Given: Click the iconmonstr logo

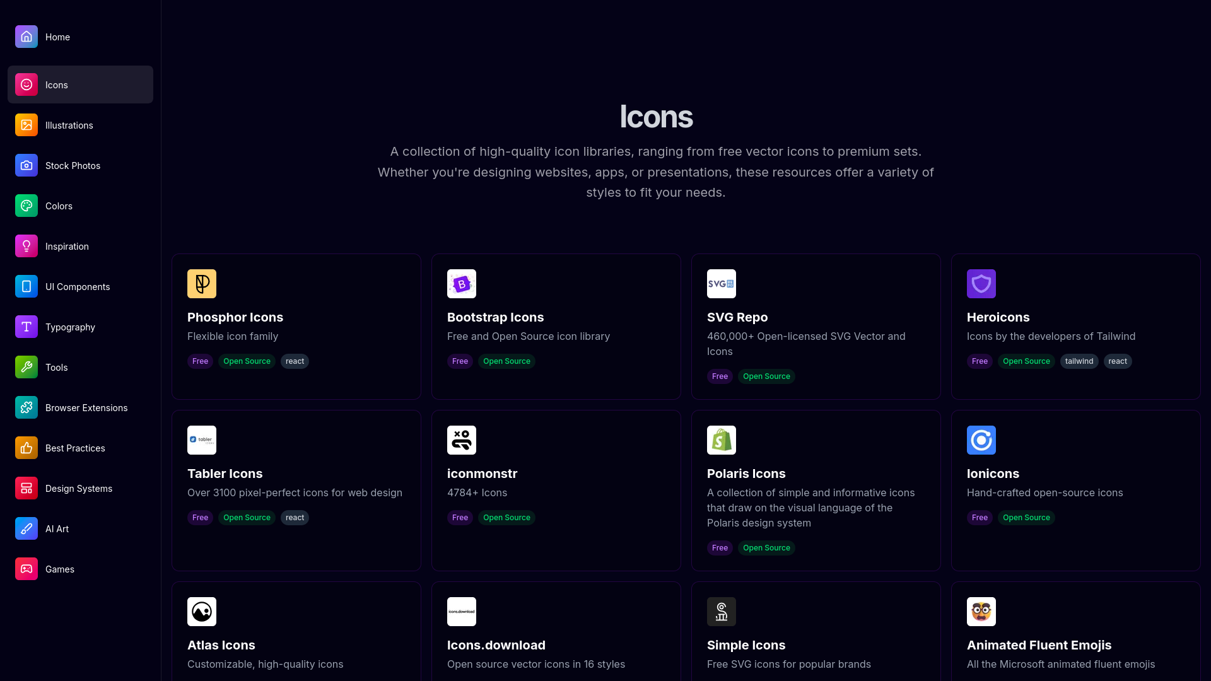Looking at the screenshot, I should [462, 440].
